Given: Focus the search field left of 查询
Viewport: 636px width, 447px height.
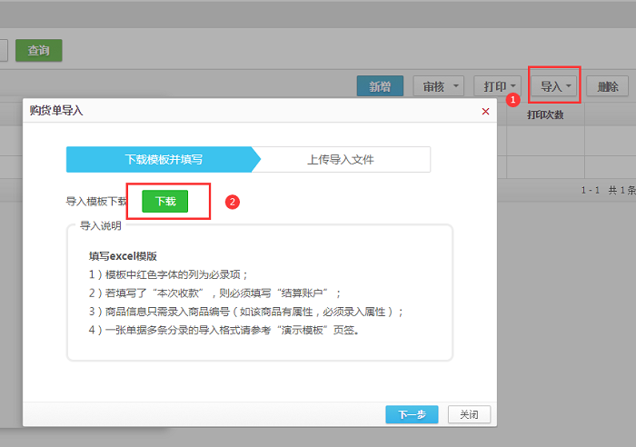Looking at the screenshot, I should 4,50.
